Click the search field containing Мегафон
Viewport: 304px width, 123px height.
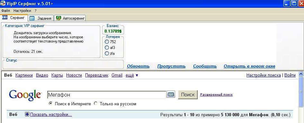click(107, 95)
